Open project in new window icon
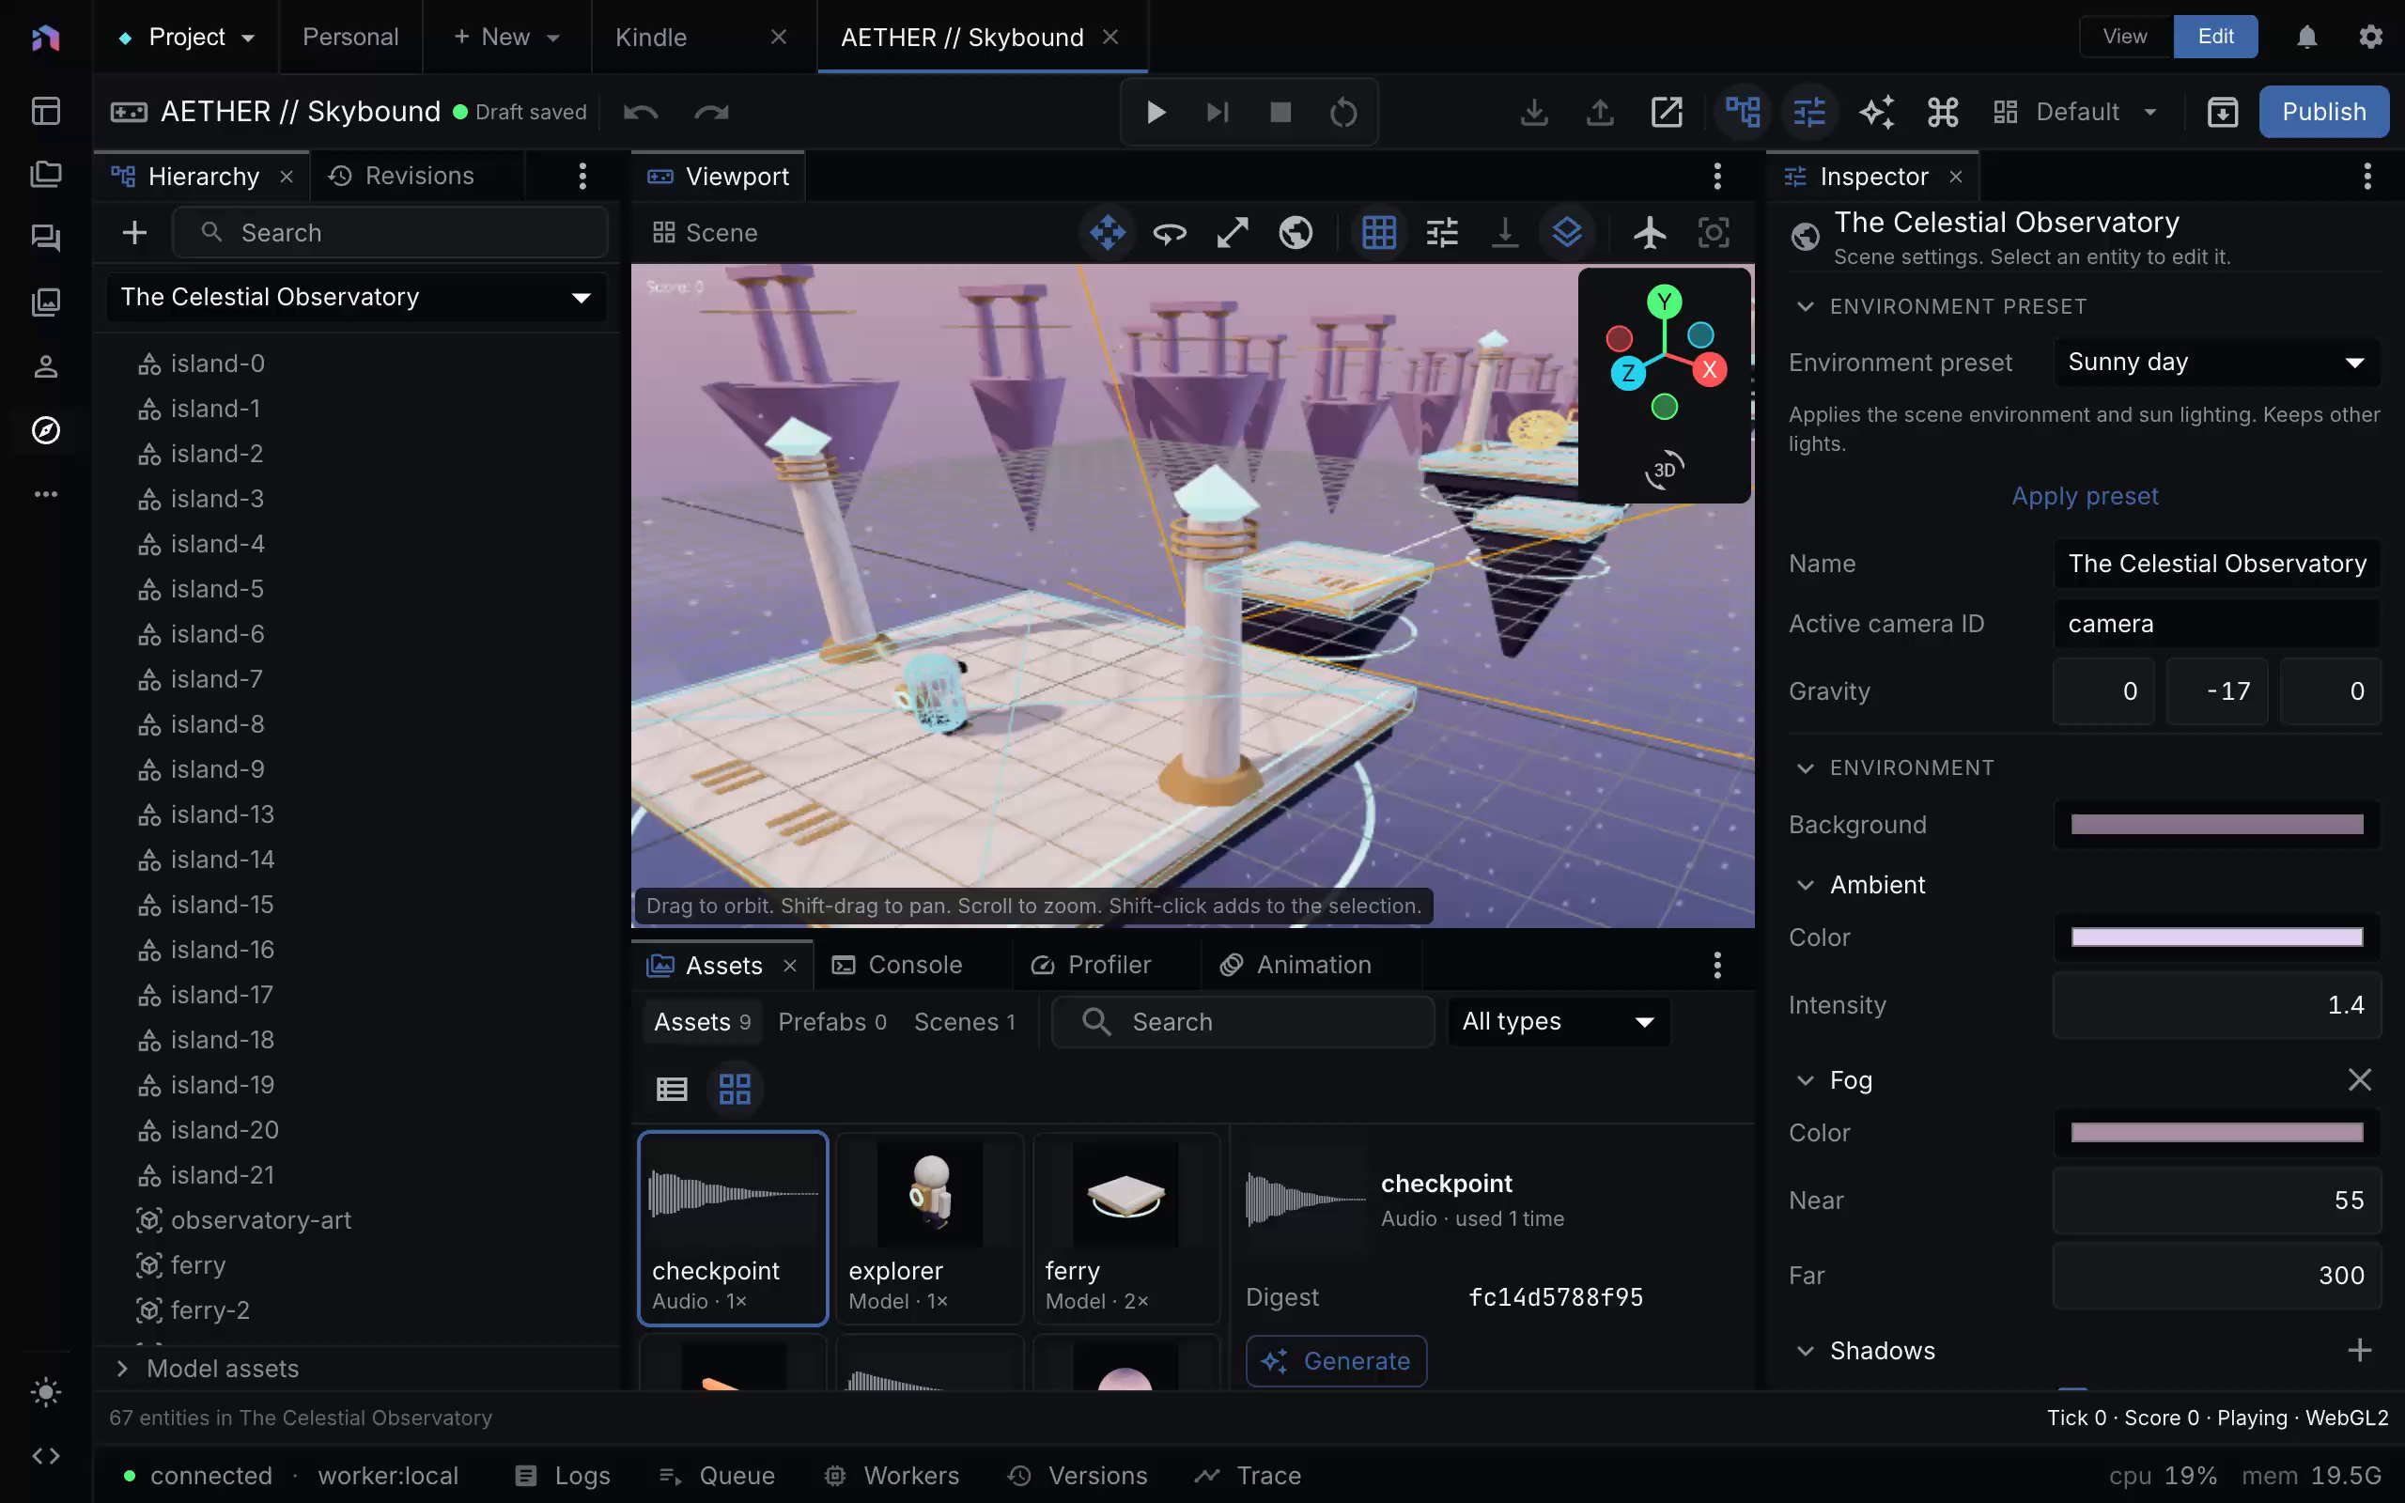Image resolution: width=2405 pixels, height=1503 pixels. click(x=1667, y=113)
